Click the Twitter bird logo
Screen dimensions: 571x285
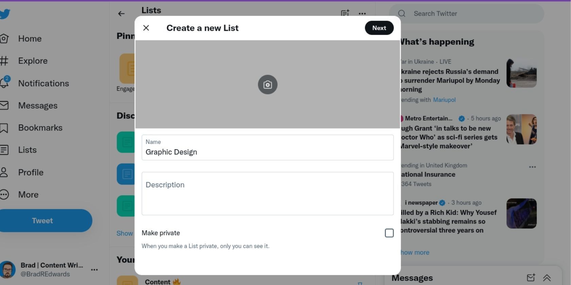point(5,14)
